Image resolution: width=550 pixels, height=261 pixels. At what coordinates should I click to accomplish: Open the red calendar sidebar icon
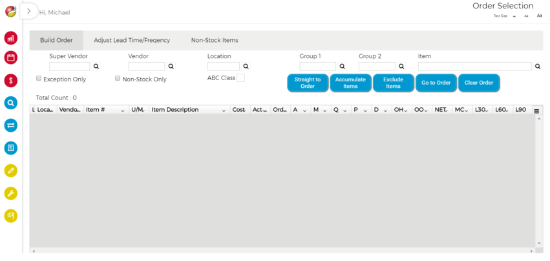click(x=11, y=57)
